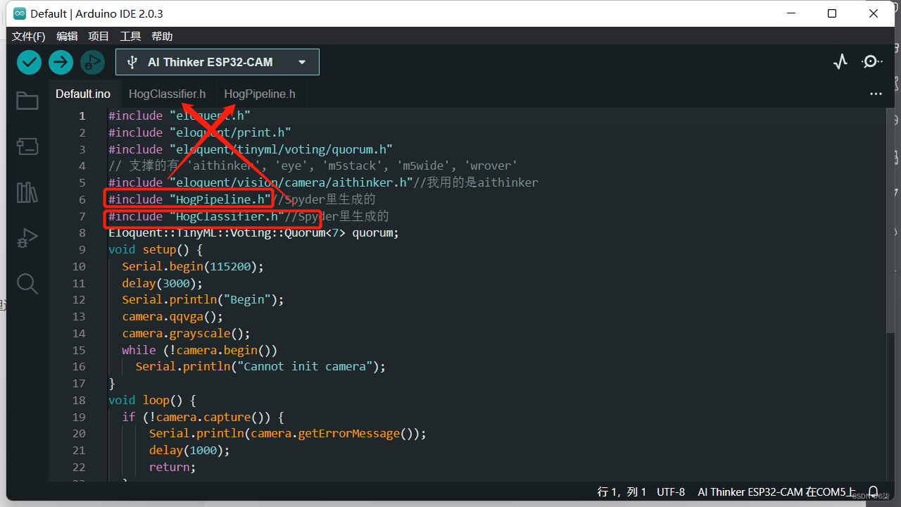This screenshot has height=507, width=901.
Task: Open the Debug sidebar panel icon
Action: click(x=27, y=238)
